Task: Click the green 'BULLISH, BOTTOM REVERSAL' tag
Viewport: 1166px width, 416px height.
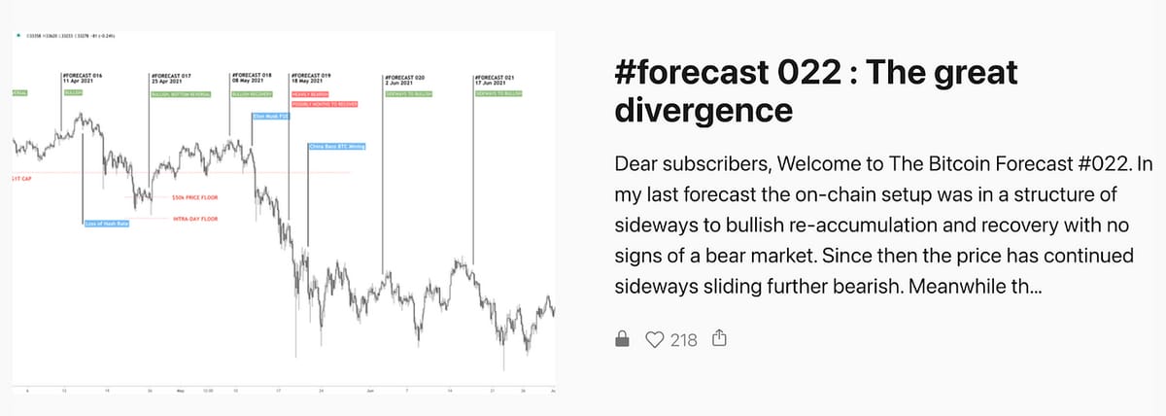Action: coord(179,94)
